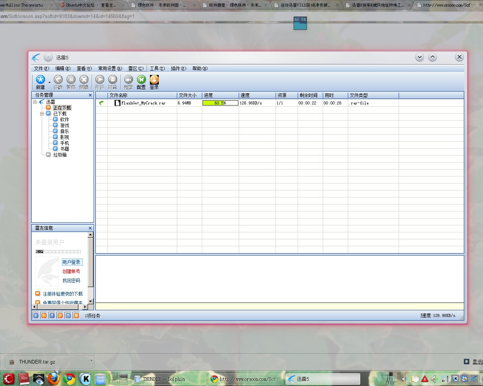Click the 注册体验更快的下载 link
The image size is (483, 386).
(x=63, y=294)
